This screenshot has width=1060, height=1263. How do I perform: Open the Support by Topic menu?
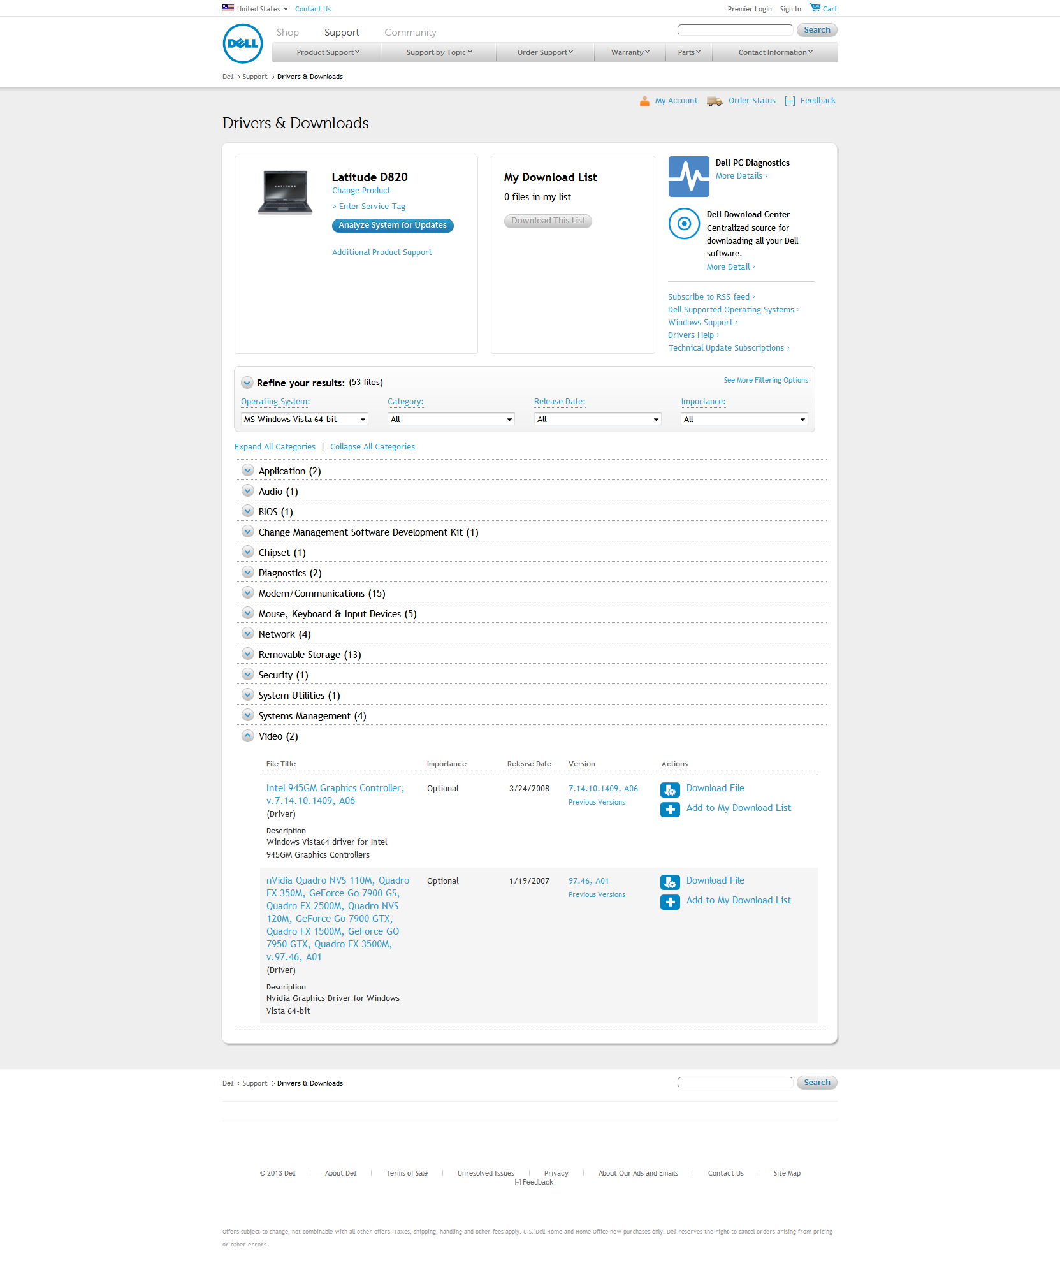[x=439, y=52]
